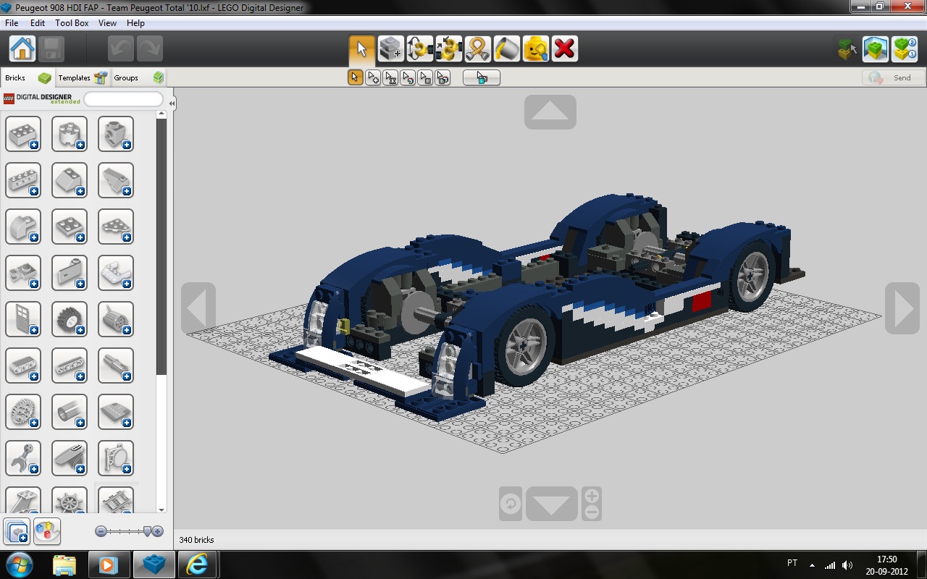
Task: Collapse the brick palette with double-arrow handle
Action: tap(172, 103)
